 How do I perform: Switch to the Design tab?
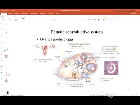point(16,14)
